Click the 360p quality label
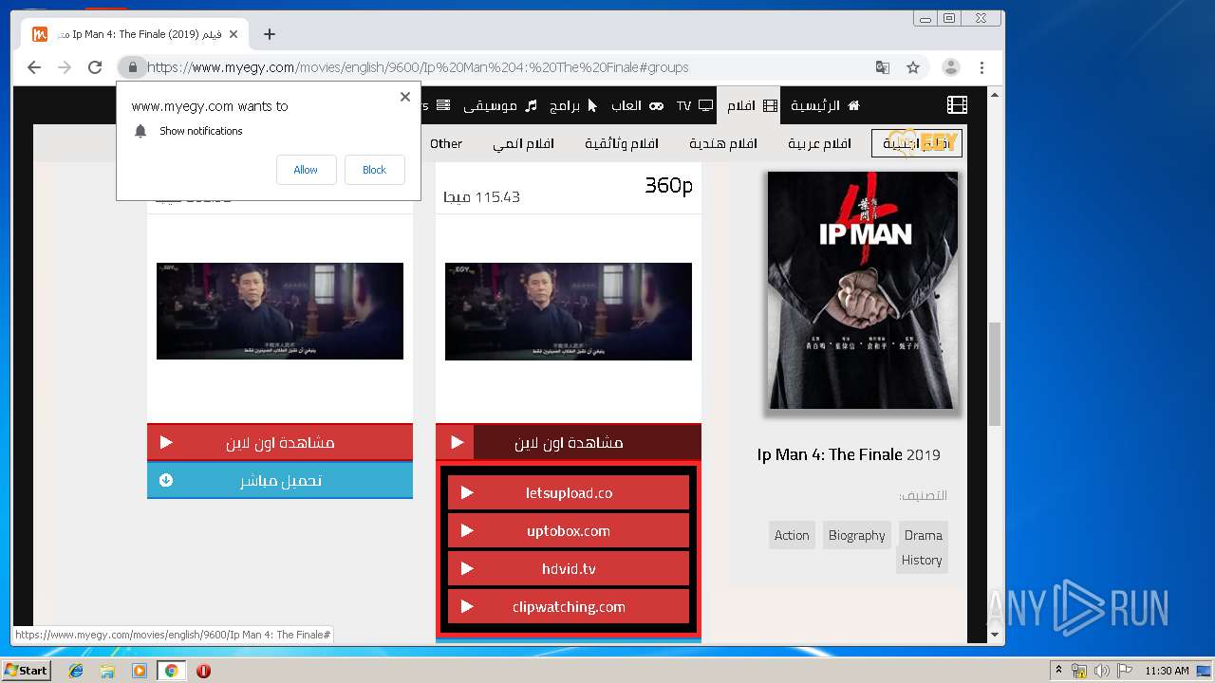The width and height of the screenshot is (1215, 683). point(668,185)
